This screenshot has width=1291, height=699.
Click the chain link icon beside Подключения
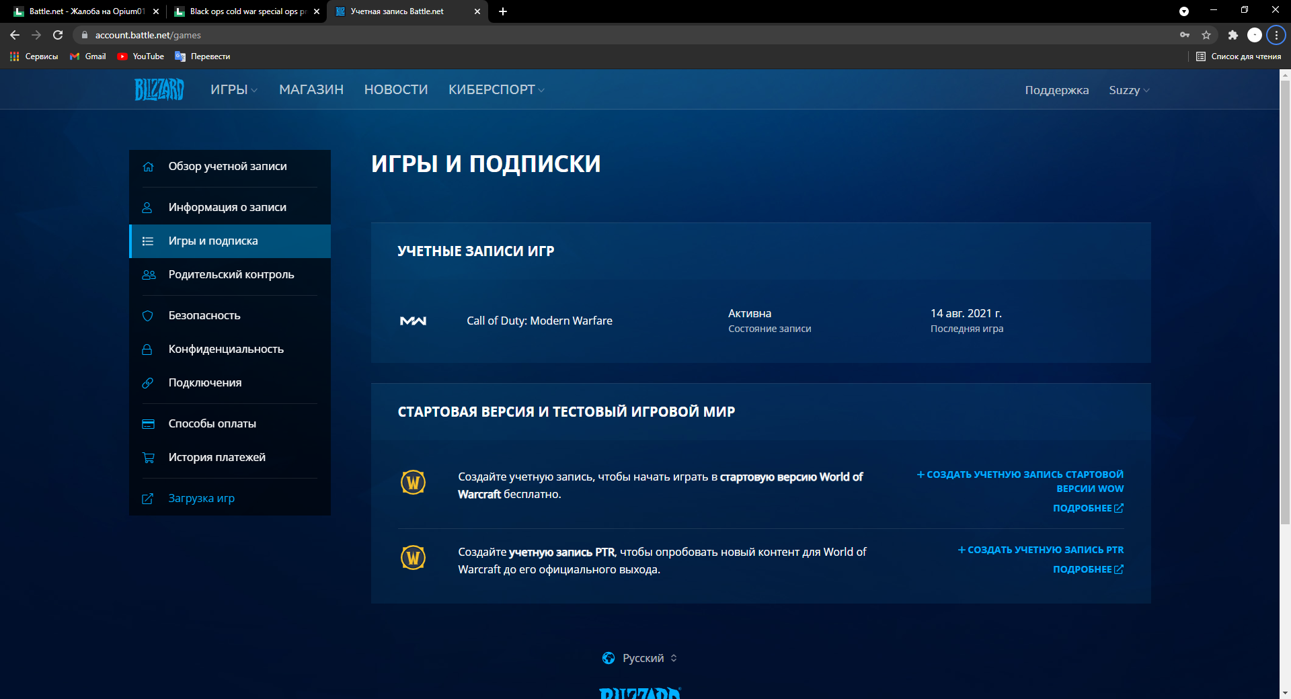tap(148, 383)
